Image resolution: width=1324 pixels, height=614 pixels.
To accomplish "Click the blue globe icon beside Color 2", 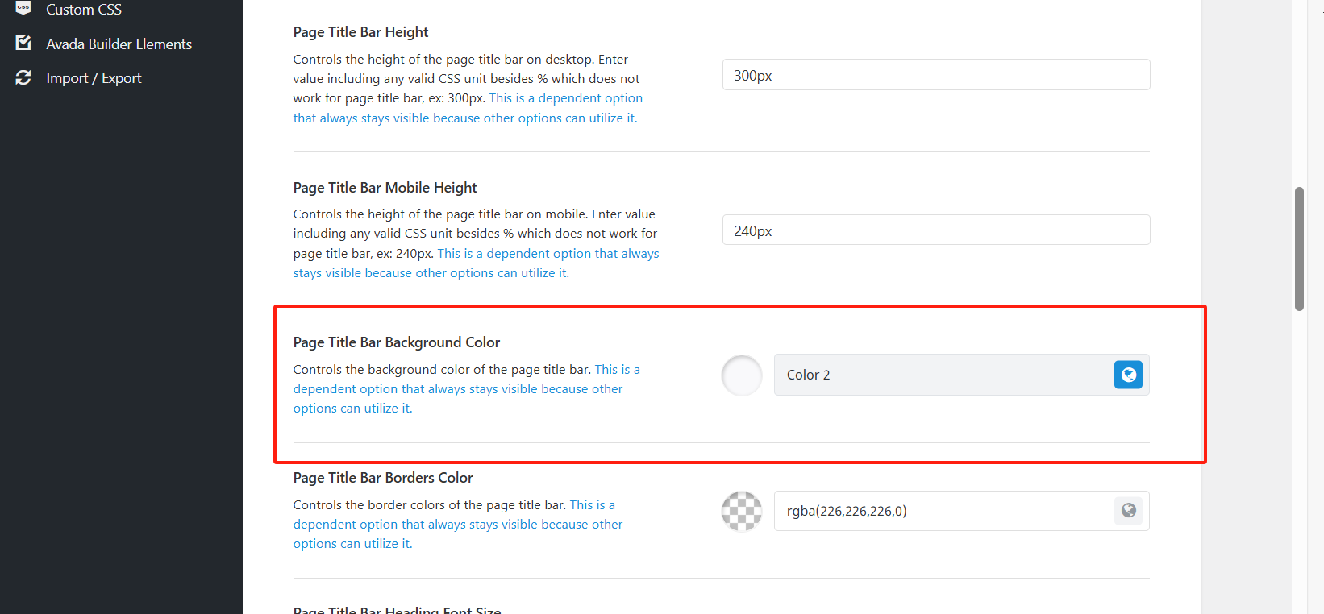I will click(1128, 375).
